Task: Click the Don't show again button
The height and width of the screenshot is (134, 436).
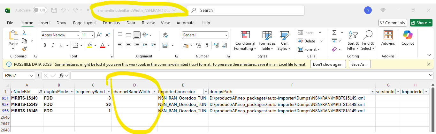Action: 328,64
